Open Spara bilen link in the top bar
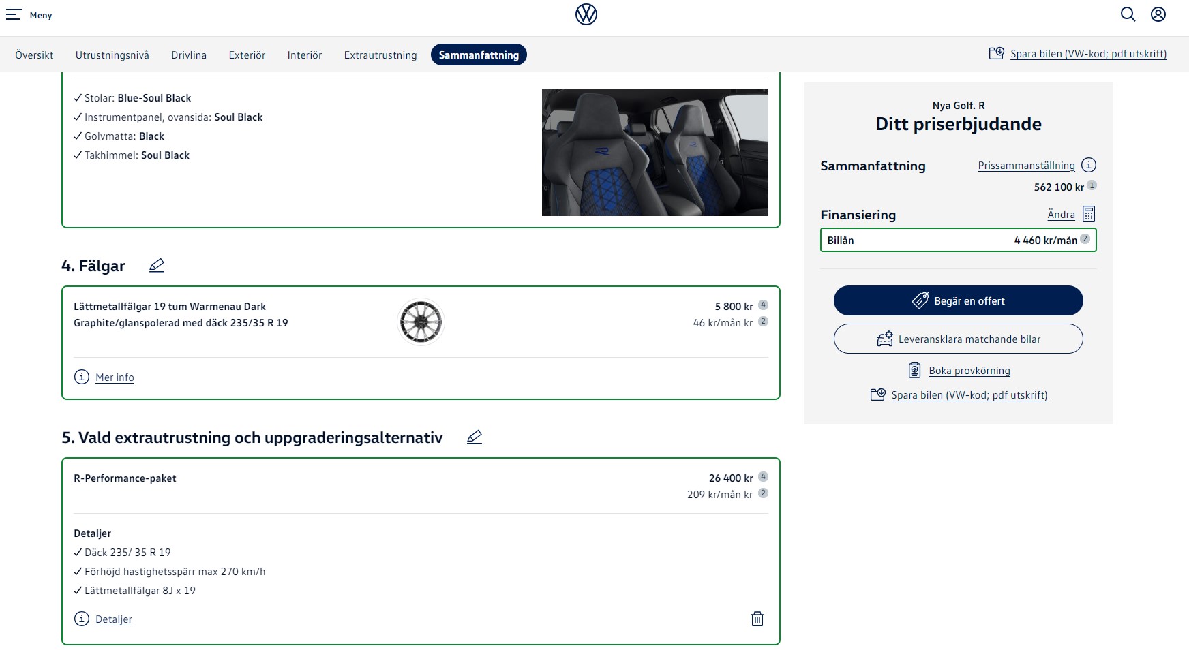The height and width of the screenshot is (650, 1189). click(1088, 54)
